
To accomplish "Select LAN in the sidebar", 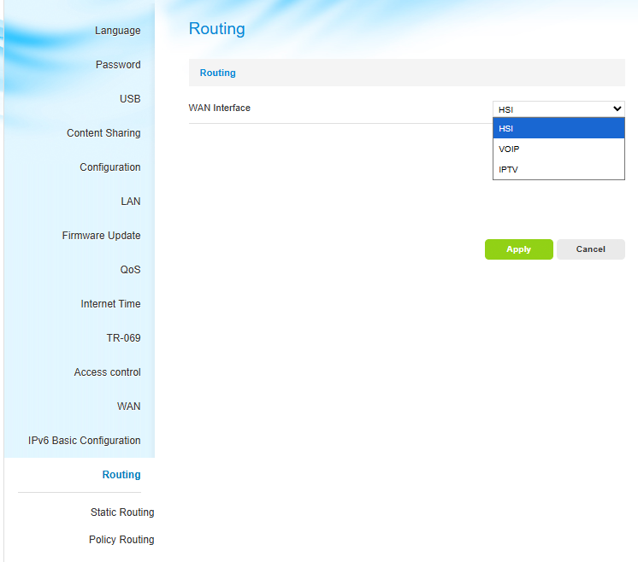I will click(130, 202).
